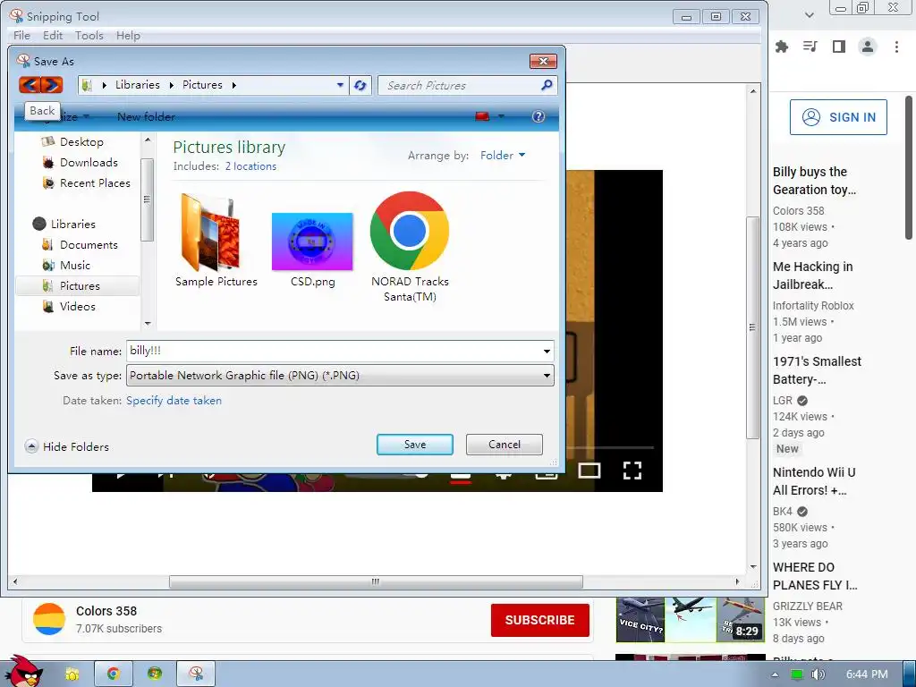Expand the arrow after Pictures breadcrumb
This screenshot has width=916, height=687.
pyautogui.click(x=233, y=85)
